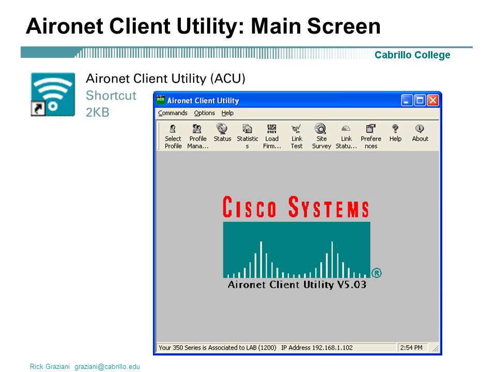Open the Commands menu

tap(173, 113)
